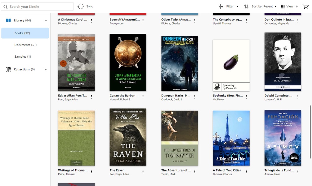Select Books category in sidebar
This screenshot has height=186, width=312.
25,33
